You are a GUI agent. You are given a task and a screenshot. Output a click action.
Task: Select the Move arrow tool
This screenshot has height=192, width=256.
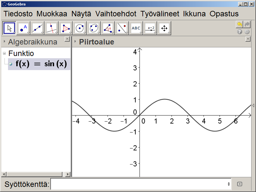[9, 28]
